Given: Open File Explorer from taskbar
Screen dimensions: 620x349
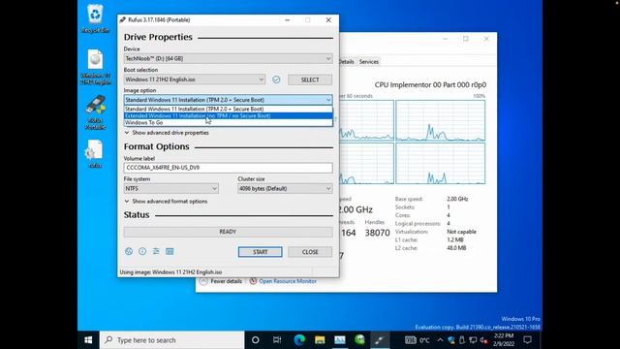Looking at the screenshot, I should pos(320,340).
